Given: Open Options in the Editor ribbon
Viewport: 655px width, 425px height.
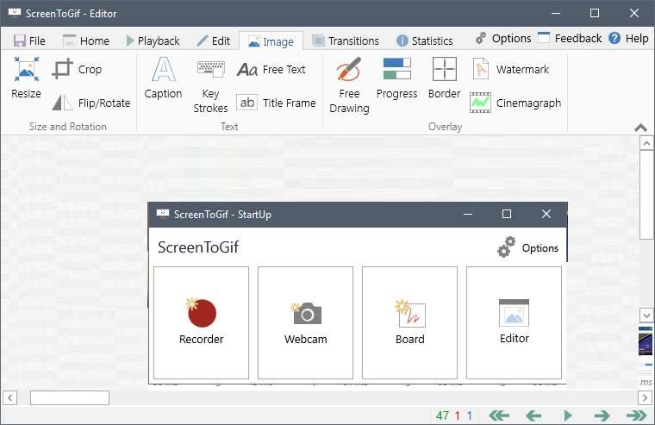Looking at the screenshot, I should pos(503,39).
